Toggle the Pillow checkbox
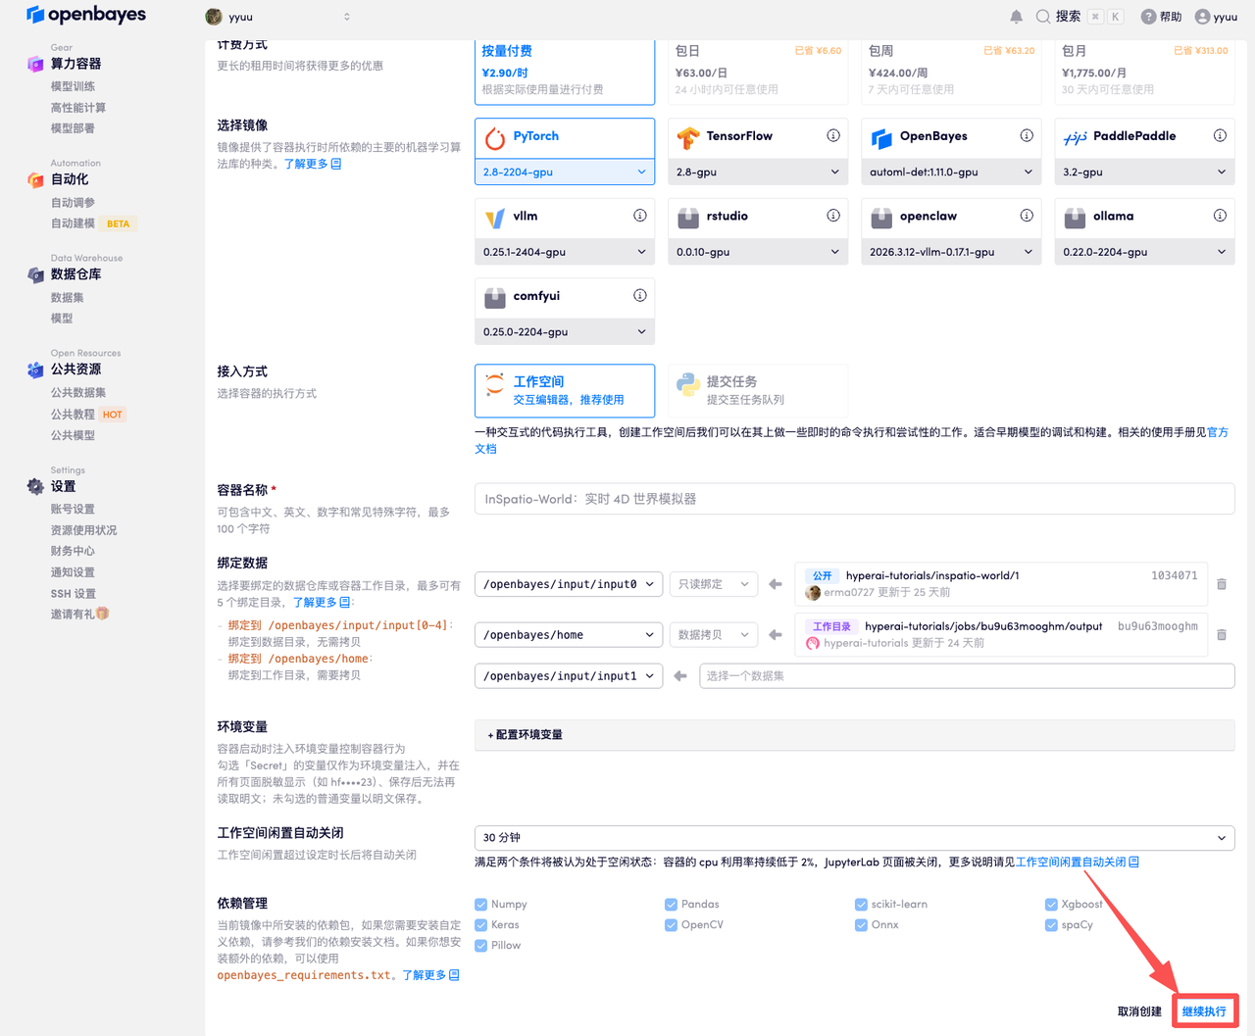This screenshot has width=1255, height=1036. pyautogui.click(x=480, y=946)
